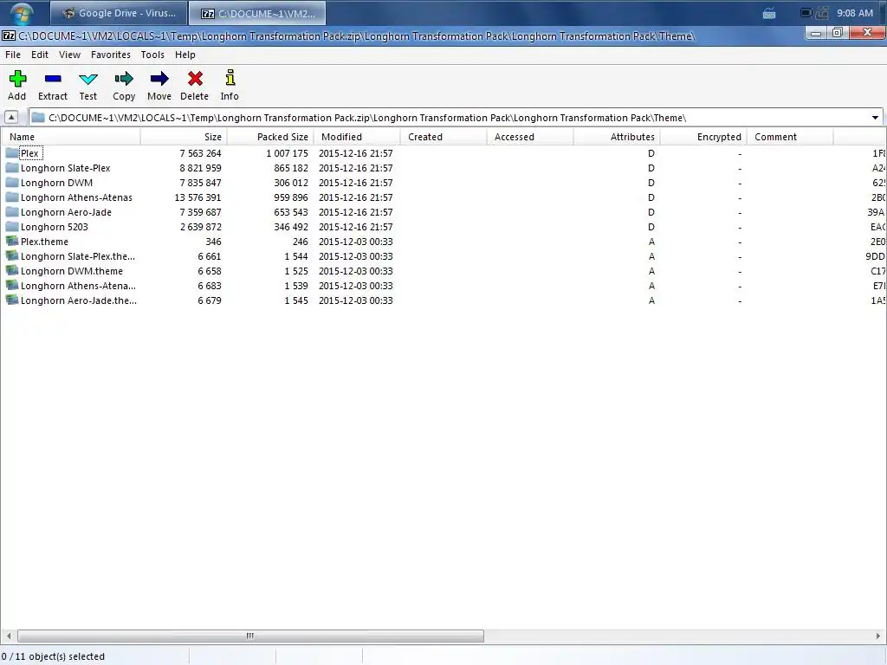Sort by the Name column header

pyautogui.click(x=71, y=137)
